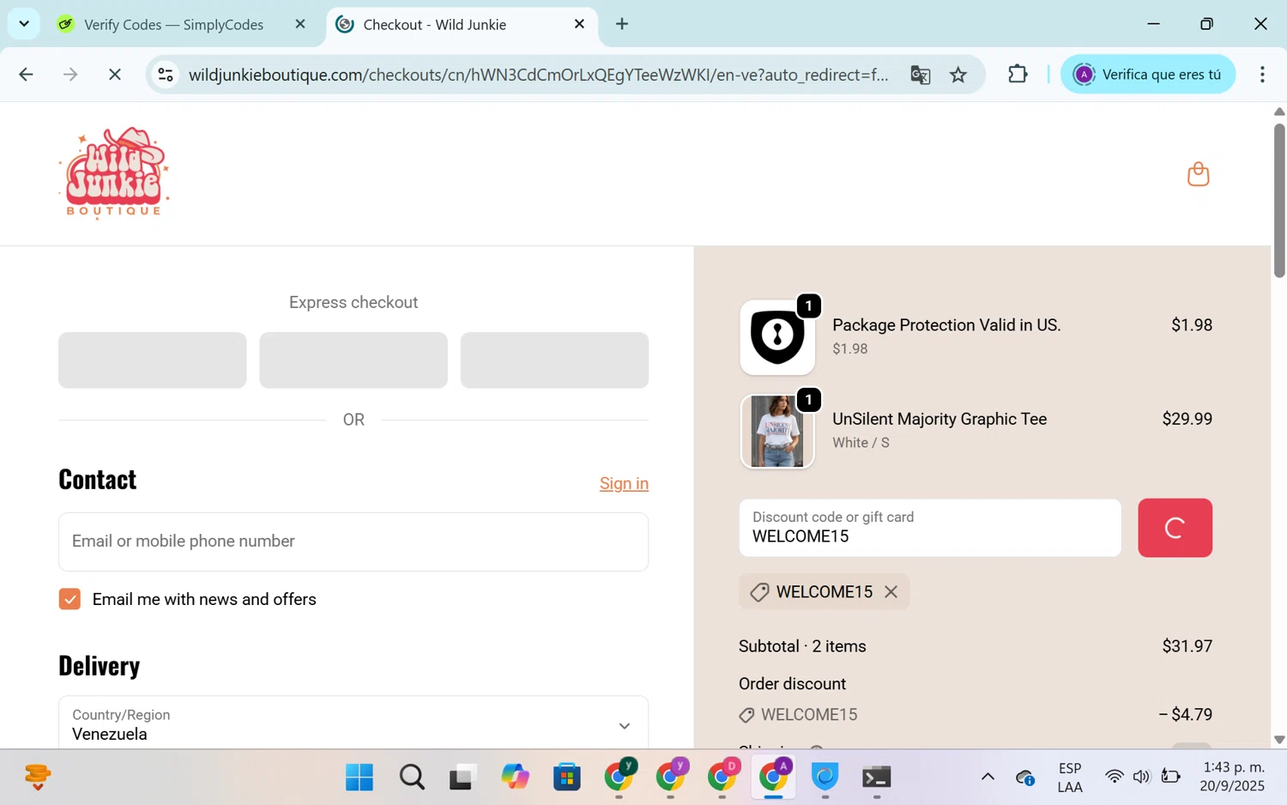Open Windows taskbar search

pos(412,778)
